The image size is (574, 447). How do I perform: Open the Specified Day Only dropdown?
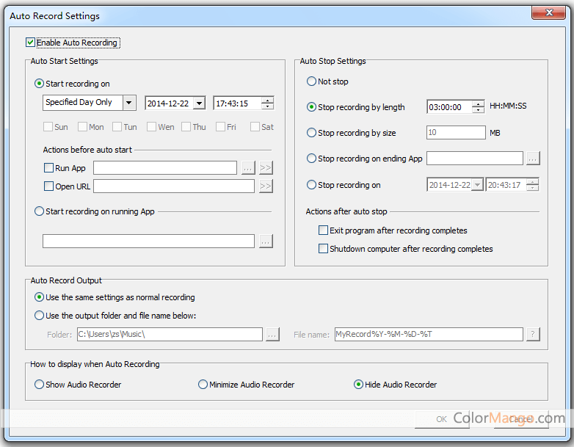(129, 103)
